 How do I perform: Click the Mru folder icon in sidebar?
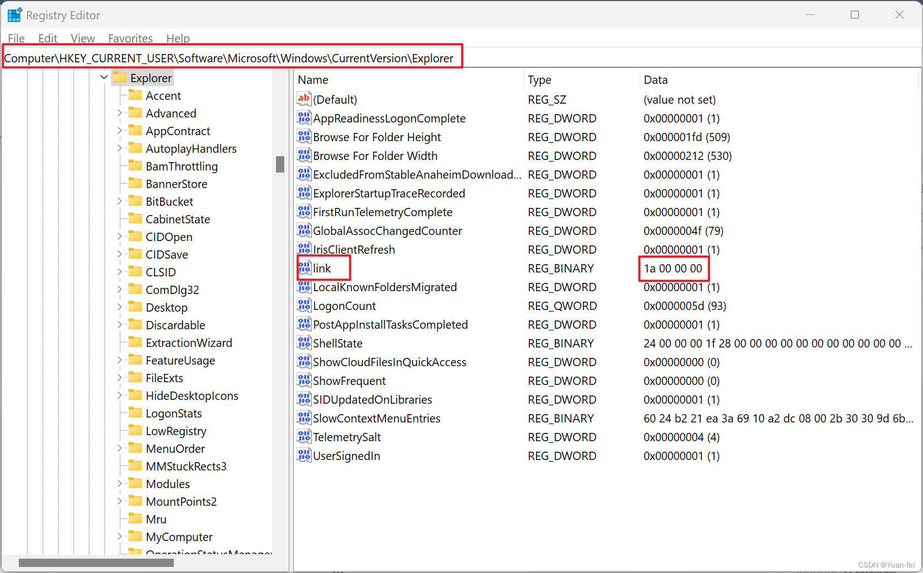pyautogui.click(x=136, y=519)
